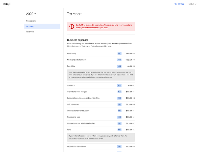Click the 8910 badge for Rent

coord(119,130)
